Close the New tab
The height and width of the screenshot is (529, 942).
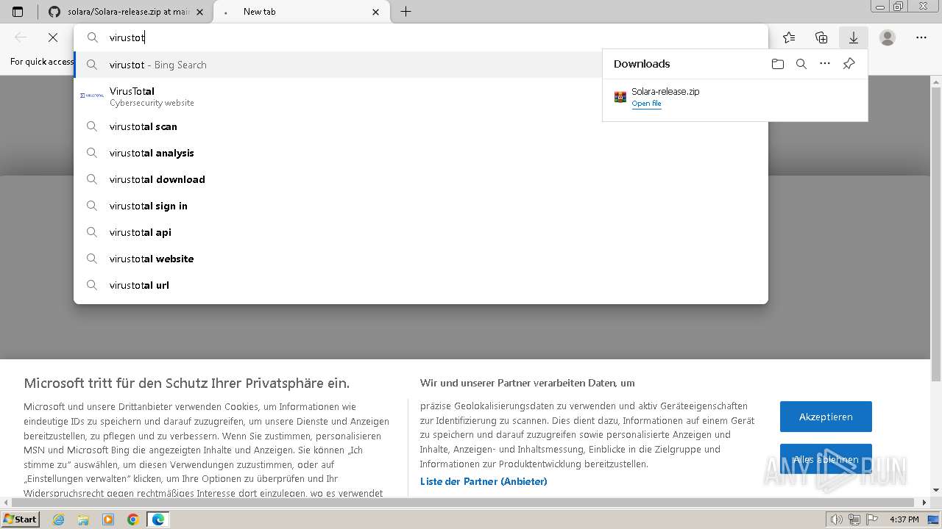coord(376,12)
